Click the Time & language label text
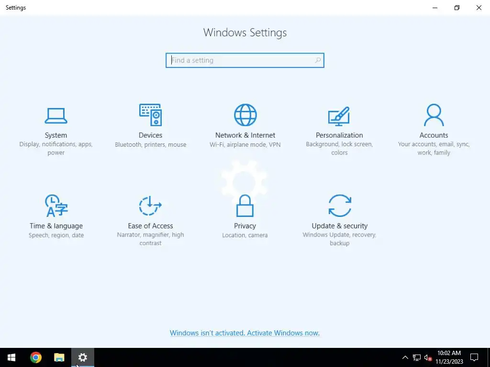Viewport: 490px width, 367px height. [56, 226]
